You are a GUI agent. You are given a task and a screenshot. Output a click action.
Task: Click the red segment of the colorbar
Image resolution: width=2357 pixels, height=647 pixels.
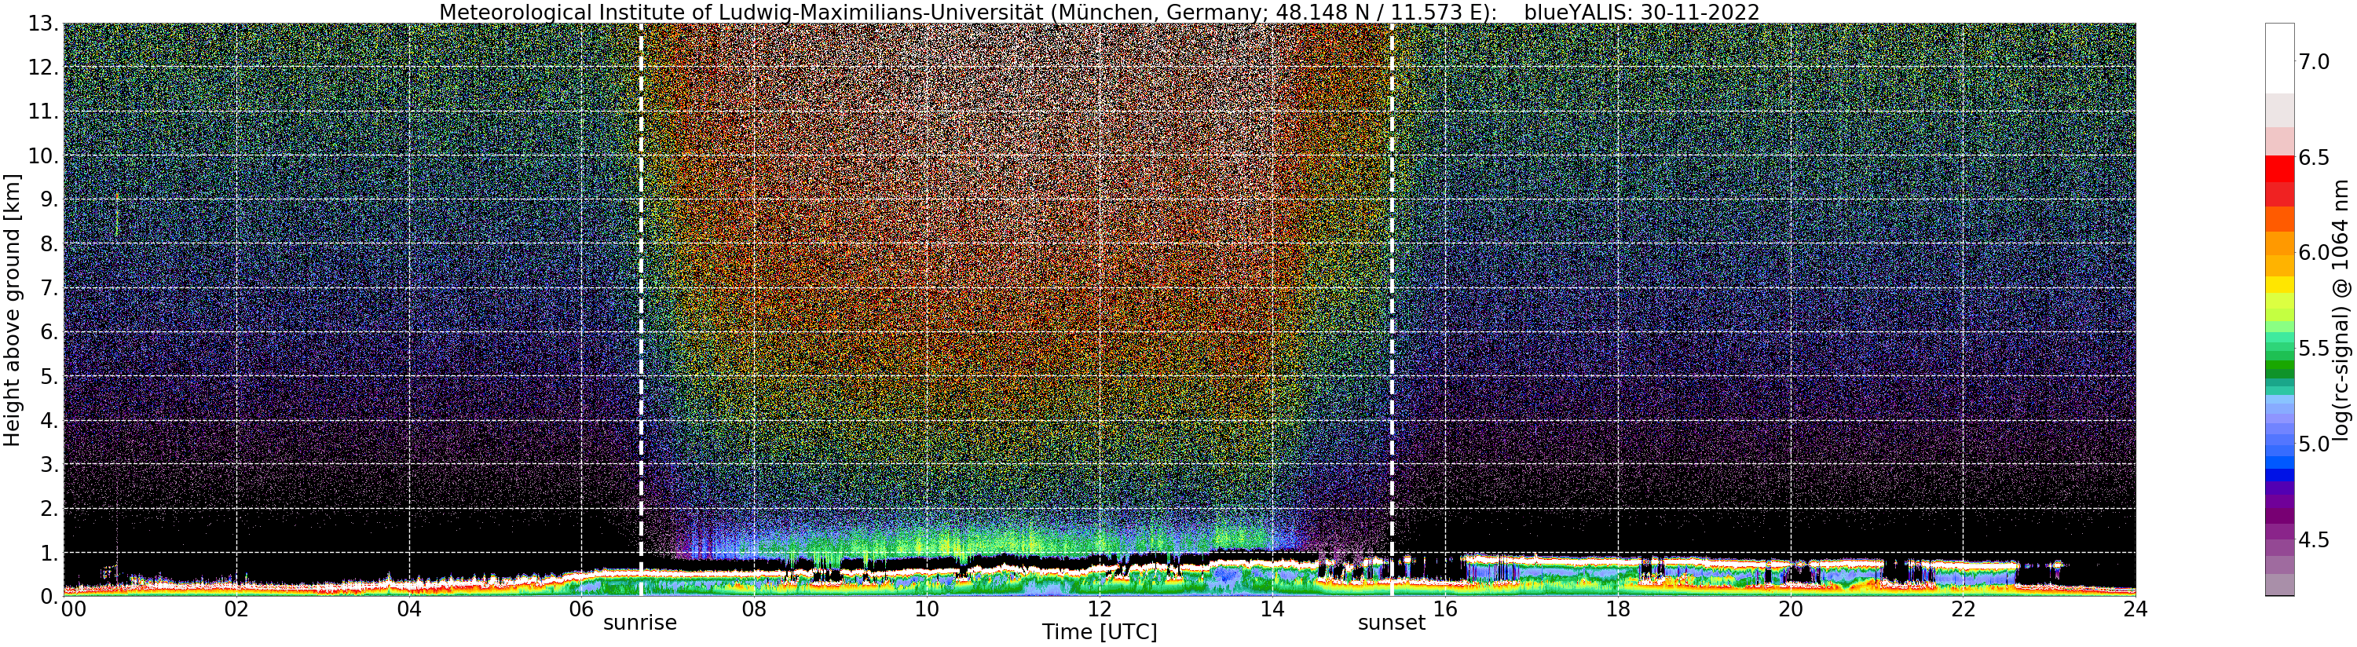click(2279, 170)
